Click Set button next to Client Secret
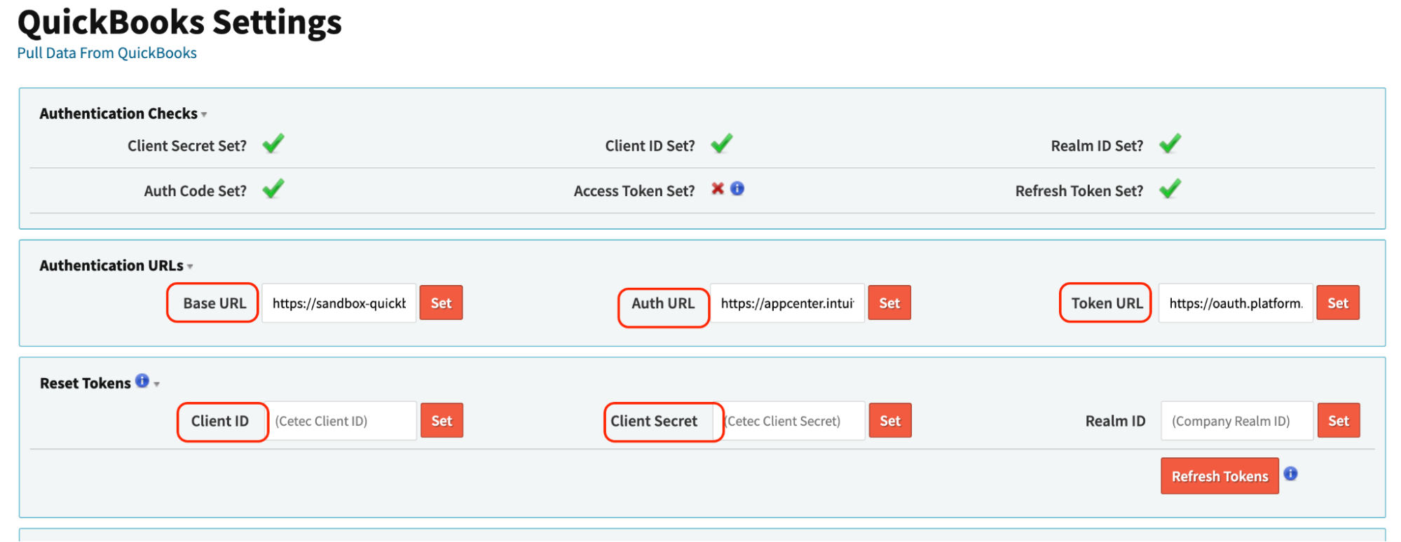 (x=890, y=421)
